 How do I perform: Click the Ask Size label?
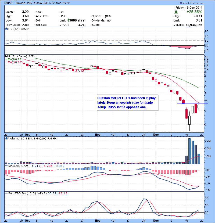click(x=42, y=16)
